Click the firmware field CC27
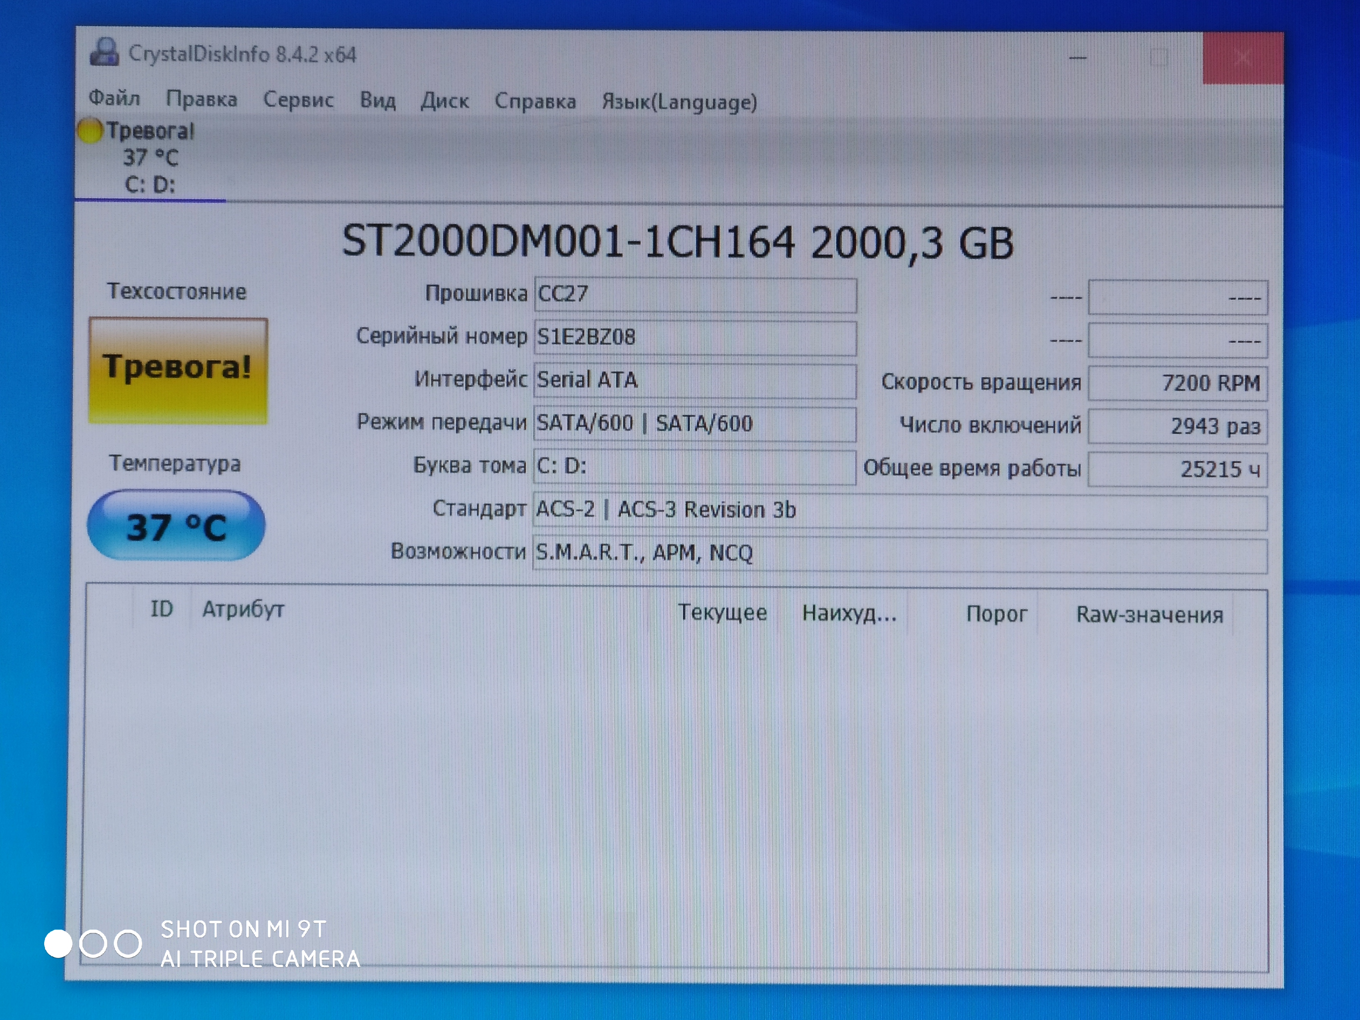 [x=695, y=295]
